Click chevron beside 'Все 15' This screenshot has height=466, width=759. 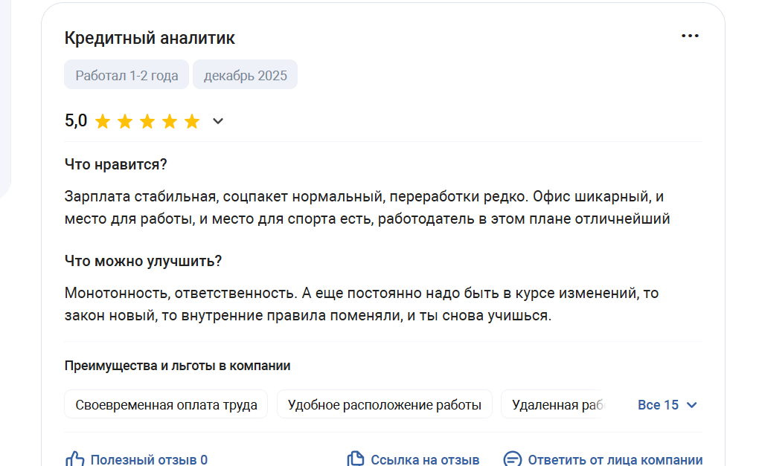[x=691, y=405]
